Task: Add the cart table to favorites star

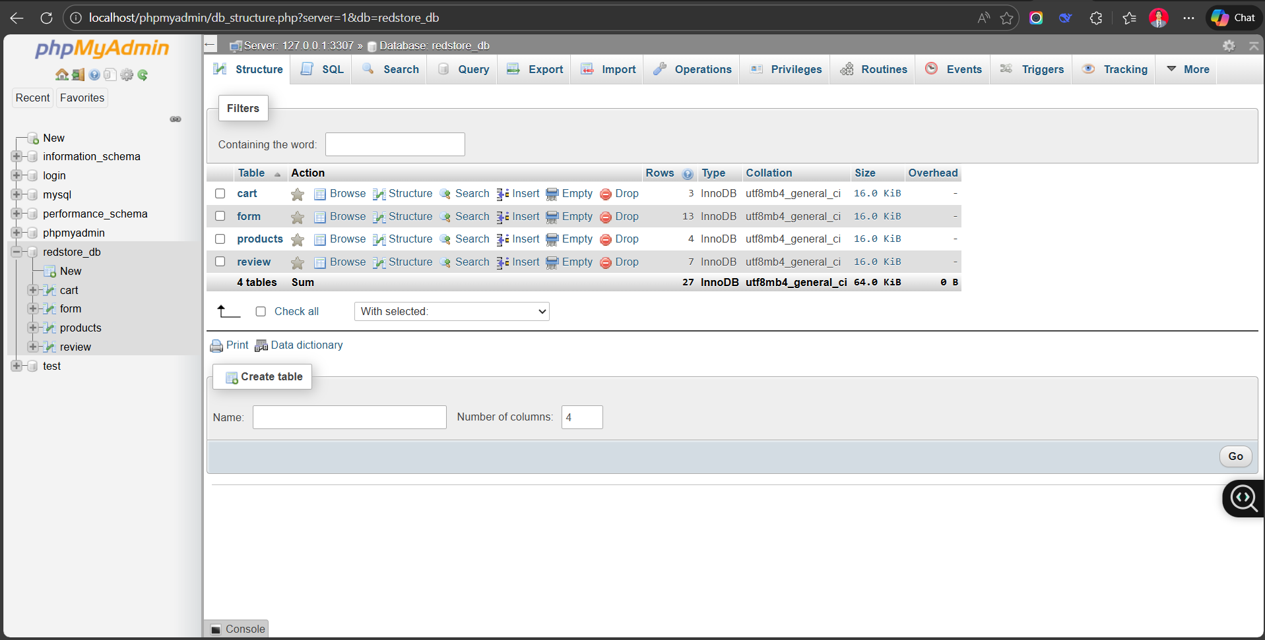Action: [x=298, y=194]
